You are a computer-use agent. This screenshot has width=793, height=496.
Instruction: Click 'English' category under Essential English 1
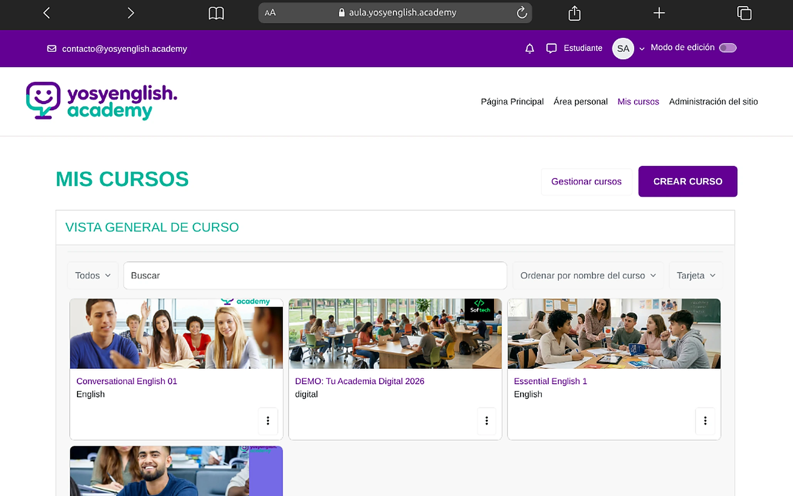pos(528,394)
